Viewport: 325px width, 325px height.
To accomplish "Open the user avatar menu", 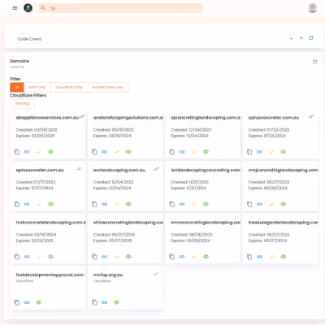I will tap(313, 8).
